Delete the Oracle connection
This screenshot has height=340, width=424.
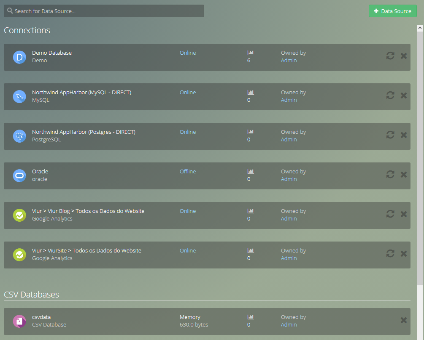tap(404, 175)
